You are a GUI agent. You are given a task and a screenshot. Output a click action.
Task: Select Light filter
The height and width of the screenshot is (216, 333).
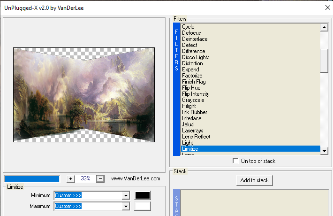click(x=250, y=143)
